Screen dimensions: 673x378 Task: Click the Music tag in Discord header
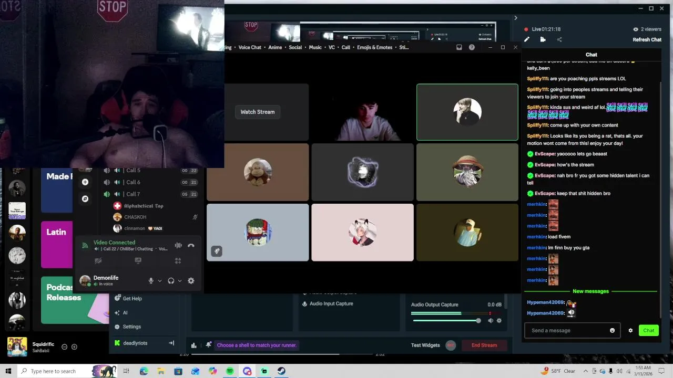pos(315,47)
